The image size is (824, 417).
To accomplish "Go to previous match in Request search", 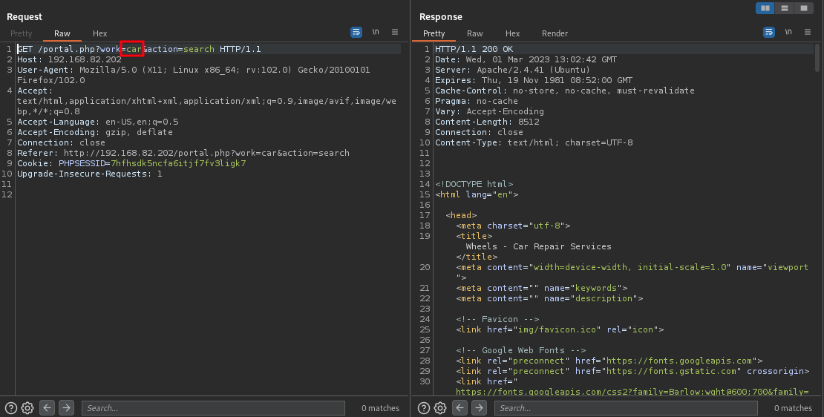I will pyautogui.click(x=48, y=407).
